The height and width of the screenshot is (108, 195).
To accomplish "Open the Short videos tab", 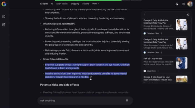I will click(62, 4).
